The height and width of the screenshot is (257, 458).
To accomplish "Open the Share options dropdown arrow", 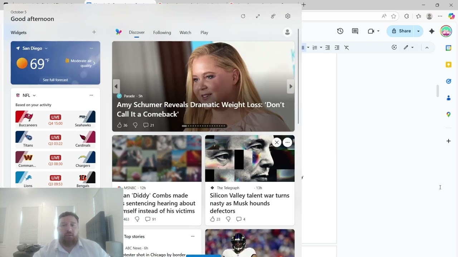I will click(x=418, y=31).
